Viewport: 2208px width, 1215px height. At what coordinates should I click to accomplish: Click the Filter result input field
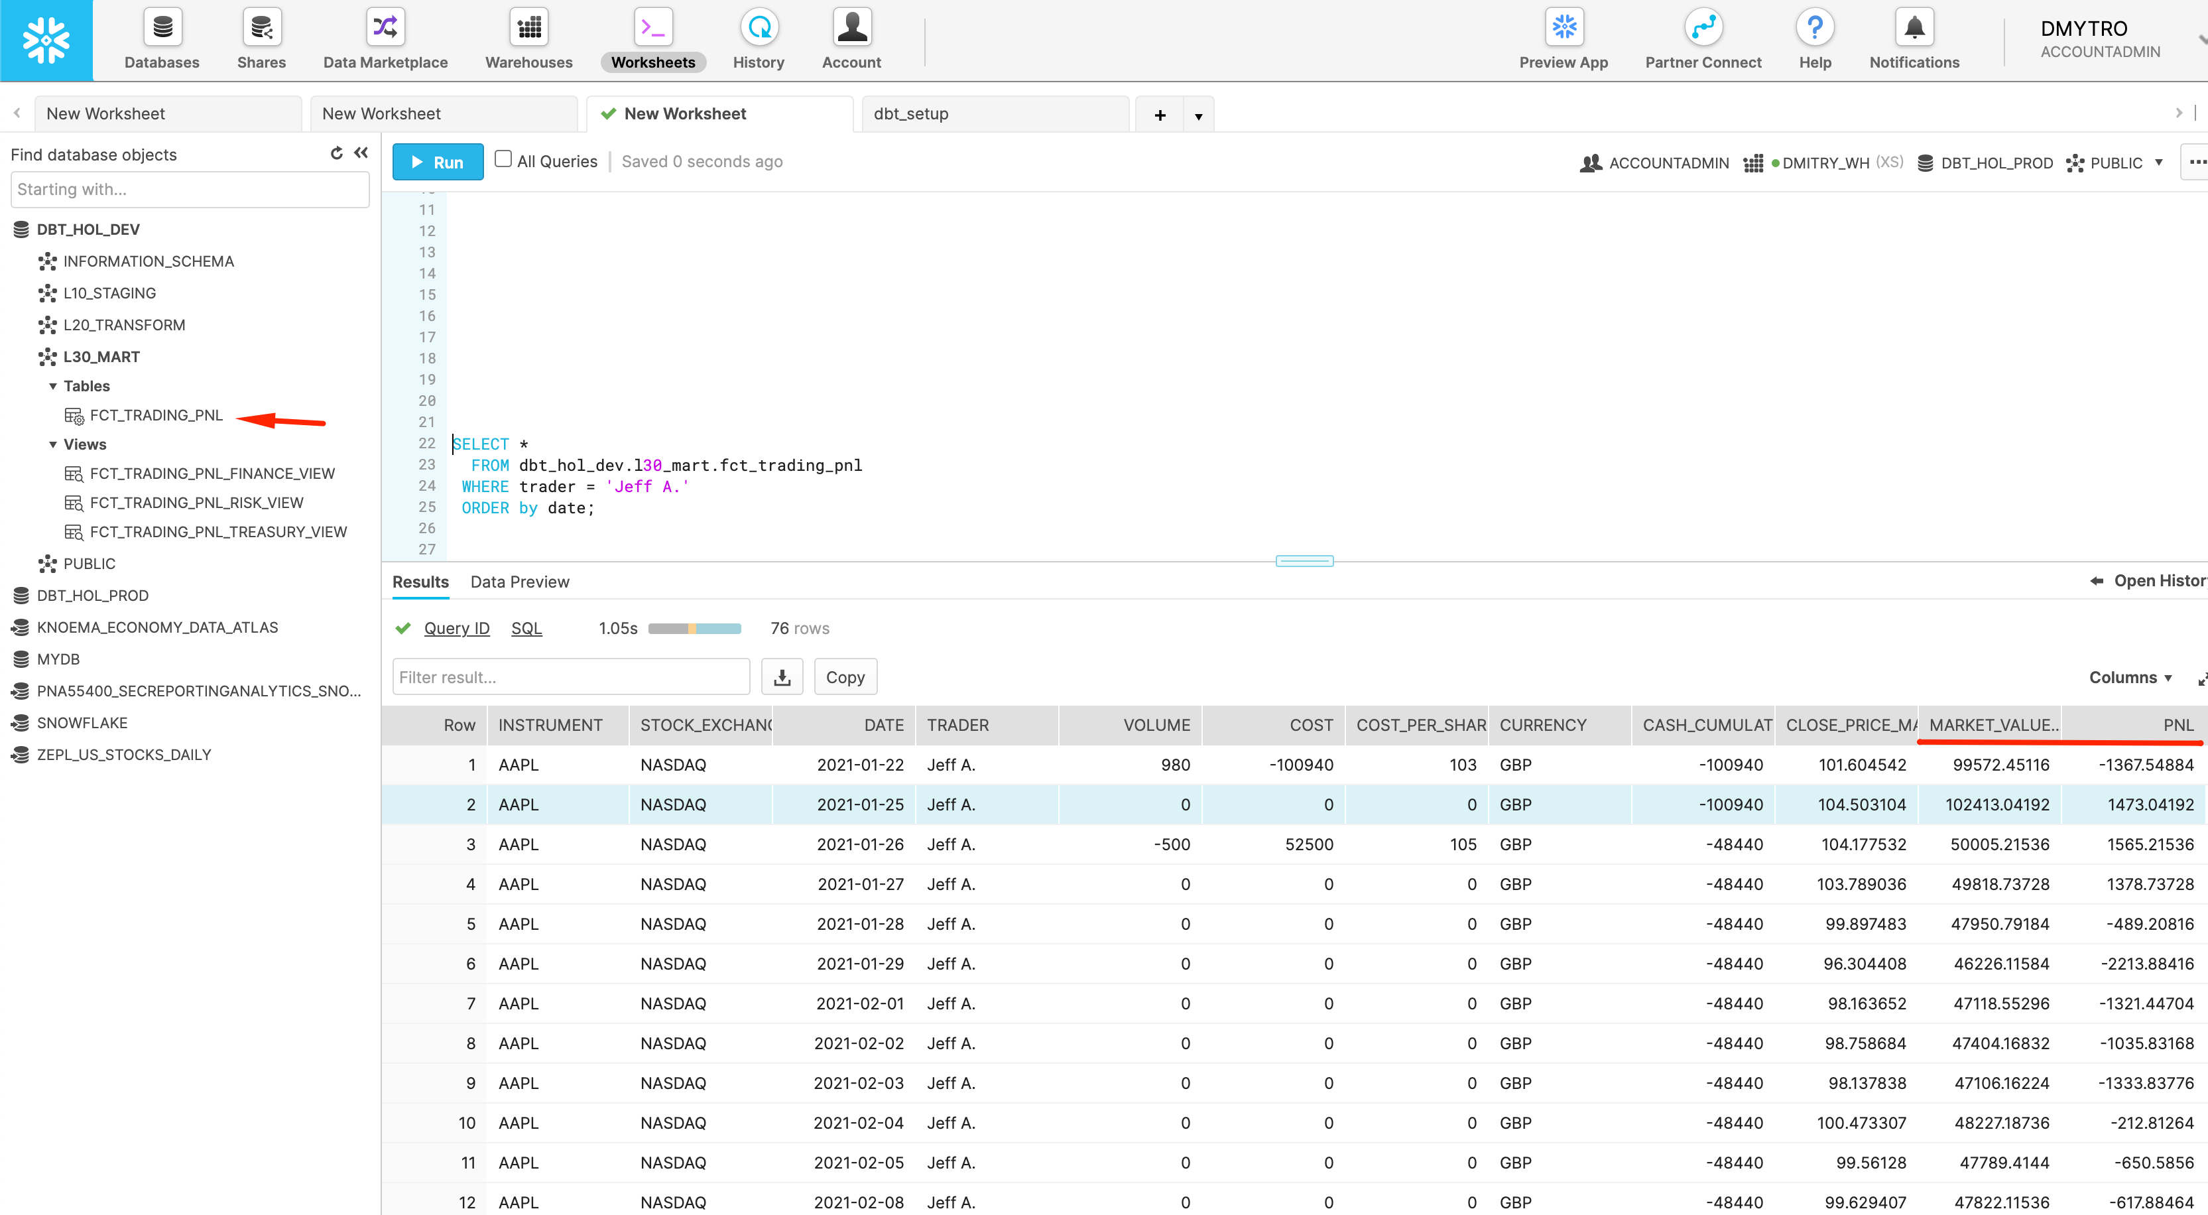click(x=570, y=677)
